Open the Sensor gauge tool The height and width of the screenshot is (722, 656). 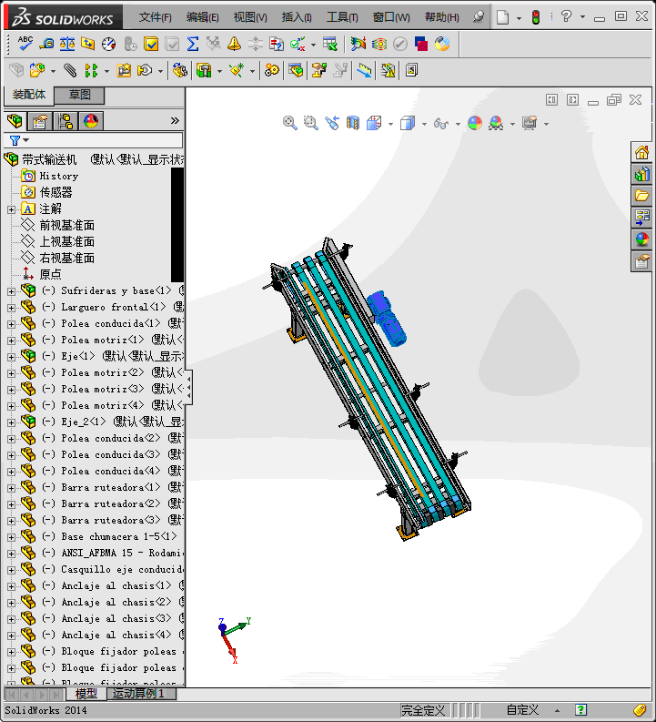pos(108,45)
